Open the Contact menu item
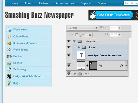This screenshot has width=138, height=103. 103,3
